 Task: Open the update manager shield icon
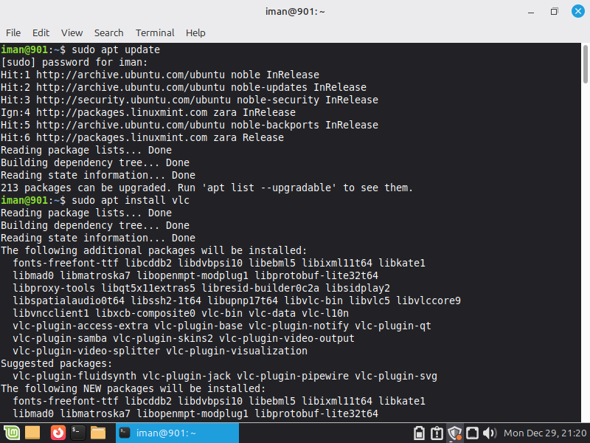(455, 433)
